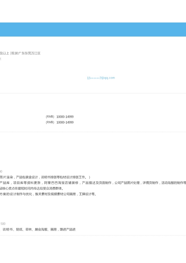Select the first 10000-14999 salary value

[x=65, y=117]
